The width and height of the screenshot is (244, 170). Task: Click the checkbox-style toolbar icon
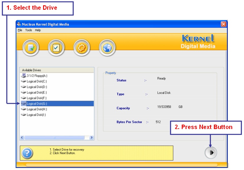(x=56, y=47)
